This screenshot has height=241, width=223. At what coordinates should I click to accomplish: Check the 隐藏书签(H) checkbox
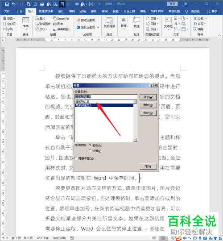76,158
